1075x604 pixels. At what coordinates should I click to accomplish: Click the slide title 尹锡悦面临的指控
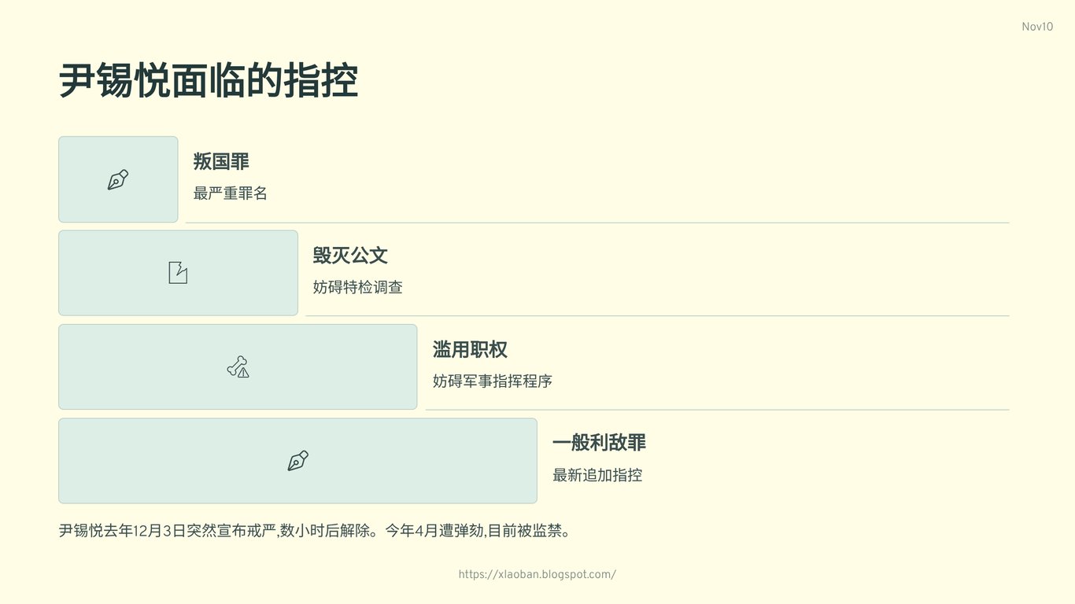click(209, 80)
